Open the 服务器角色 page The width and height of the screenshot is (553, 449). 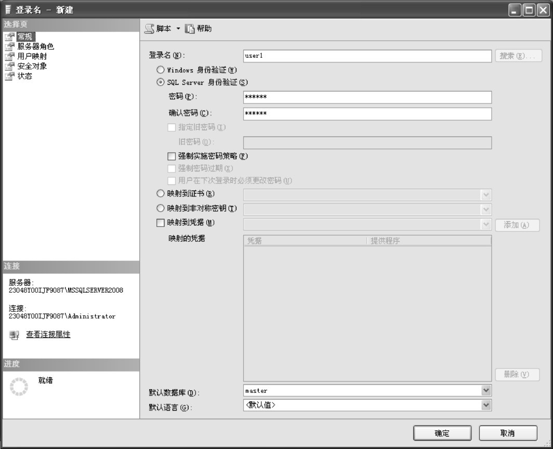point(36,47)
